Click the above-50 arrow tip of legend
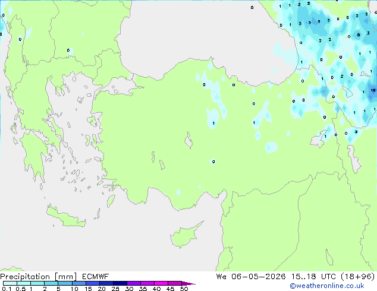 (x=188, y=283)
